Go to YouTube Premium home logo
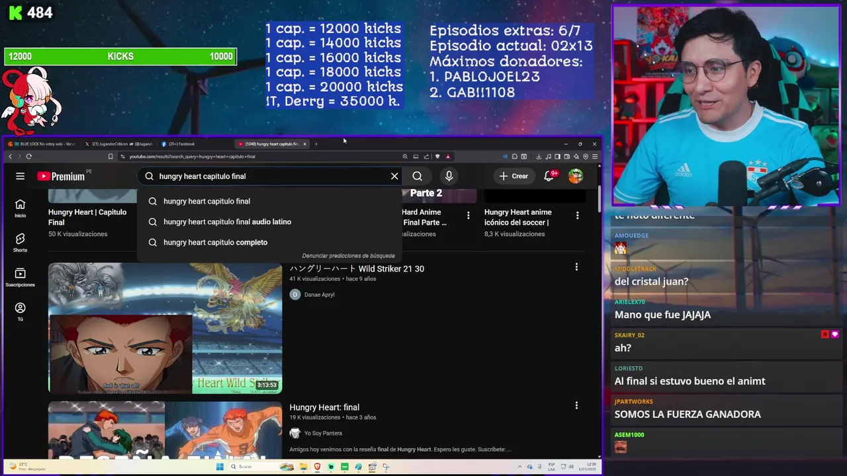 61,177
